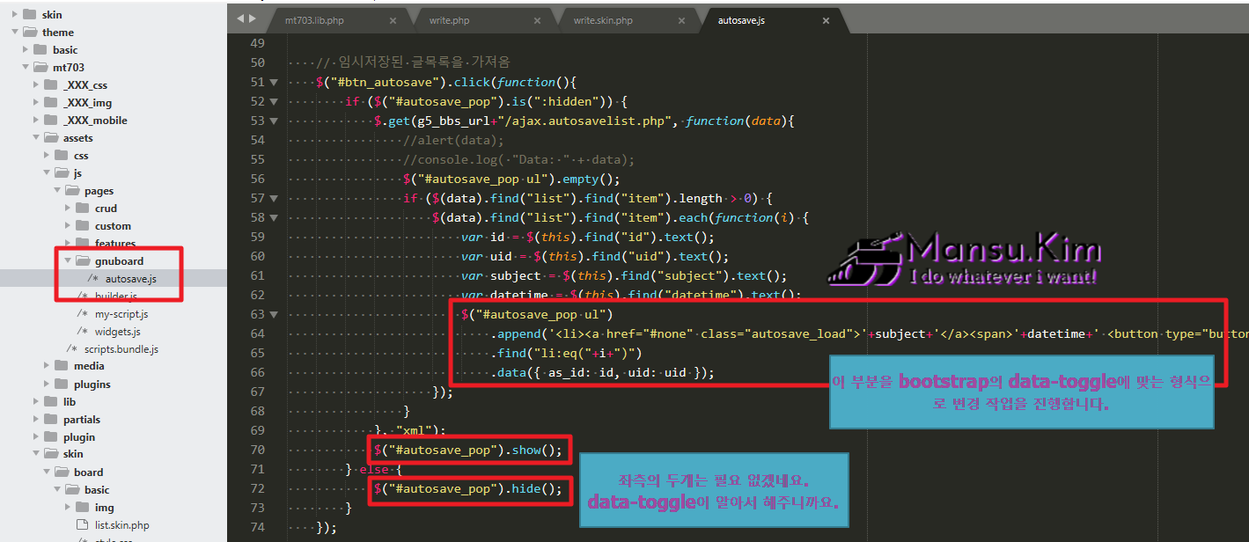This screenshot has height=542, width=1249.
Task: Close the autosave.js tab
Action: [x=826, y=20]
